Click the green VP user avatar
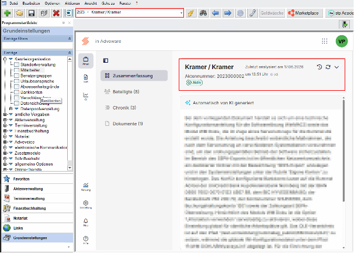The height and width of the screenshot is (253, 354). [342, 41]
